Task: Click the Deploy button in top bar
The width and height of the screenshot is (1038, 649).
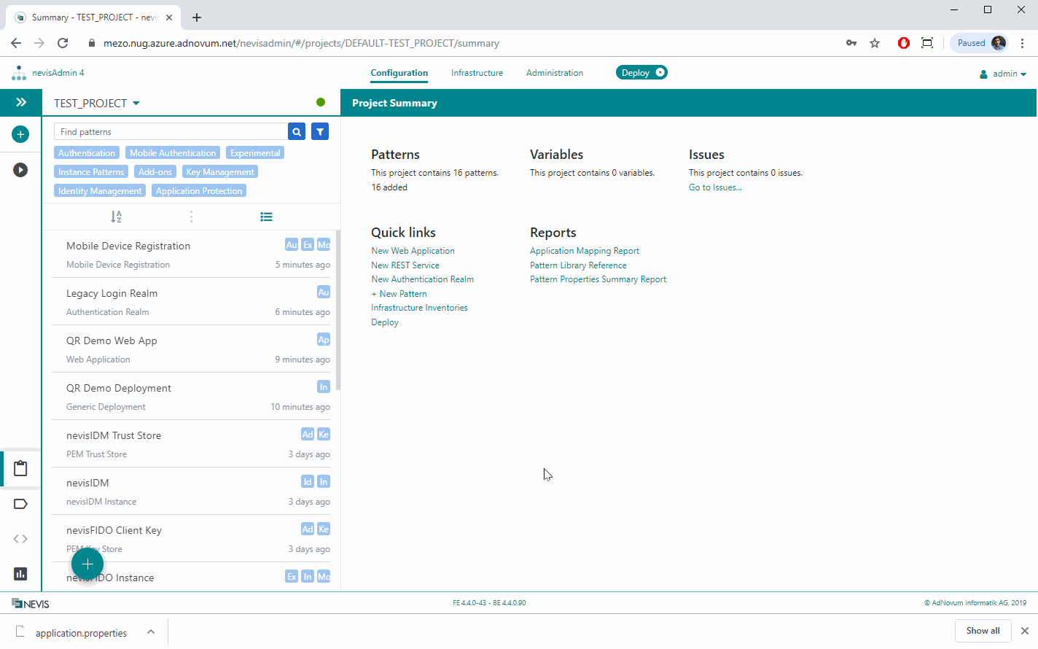Action: pos(641,72)
